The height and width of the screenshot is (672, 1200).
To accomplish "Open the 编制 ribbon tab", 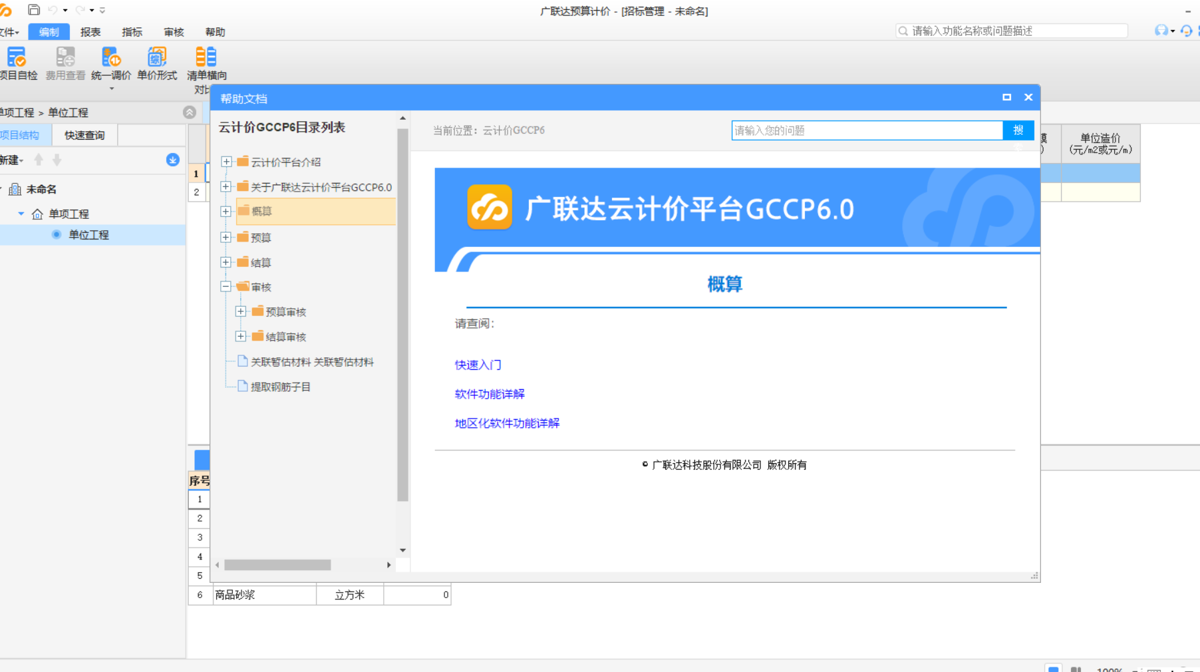I will tap(49, 32).
